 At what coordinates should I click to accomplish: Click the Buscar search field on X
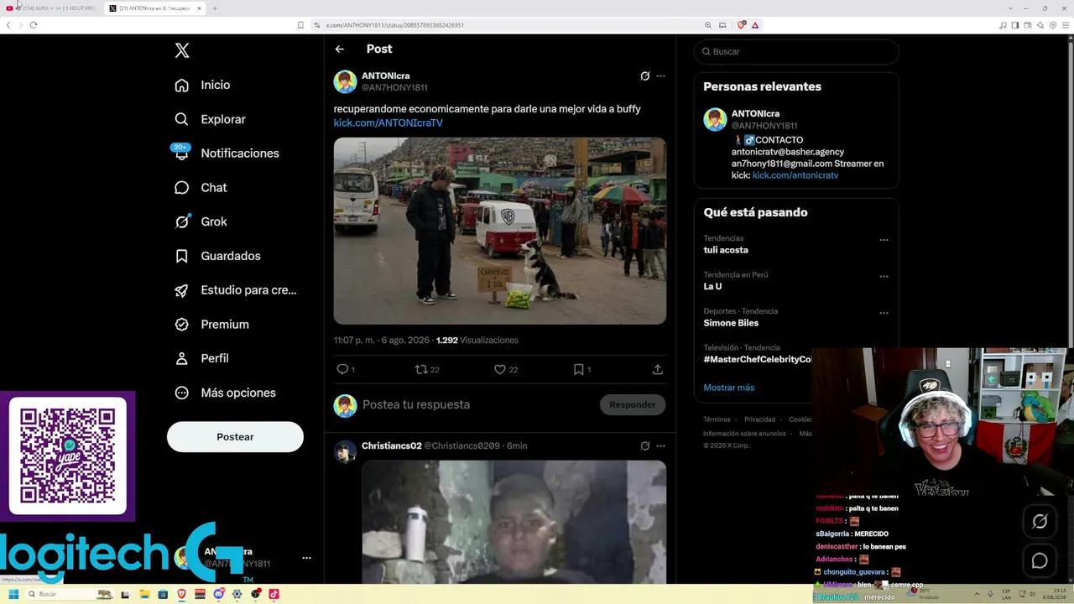point(796,51)
